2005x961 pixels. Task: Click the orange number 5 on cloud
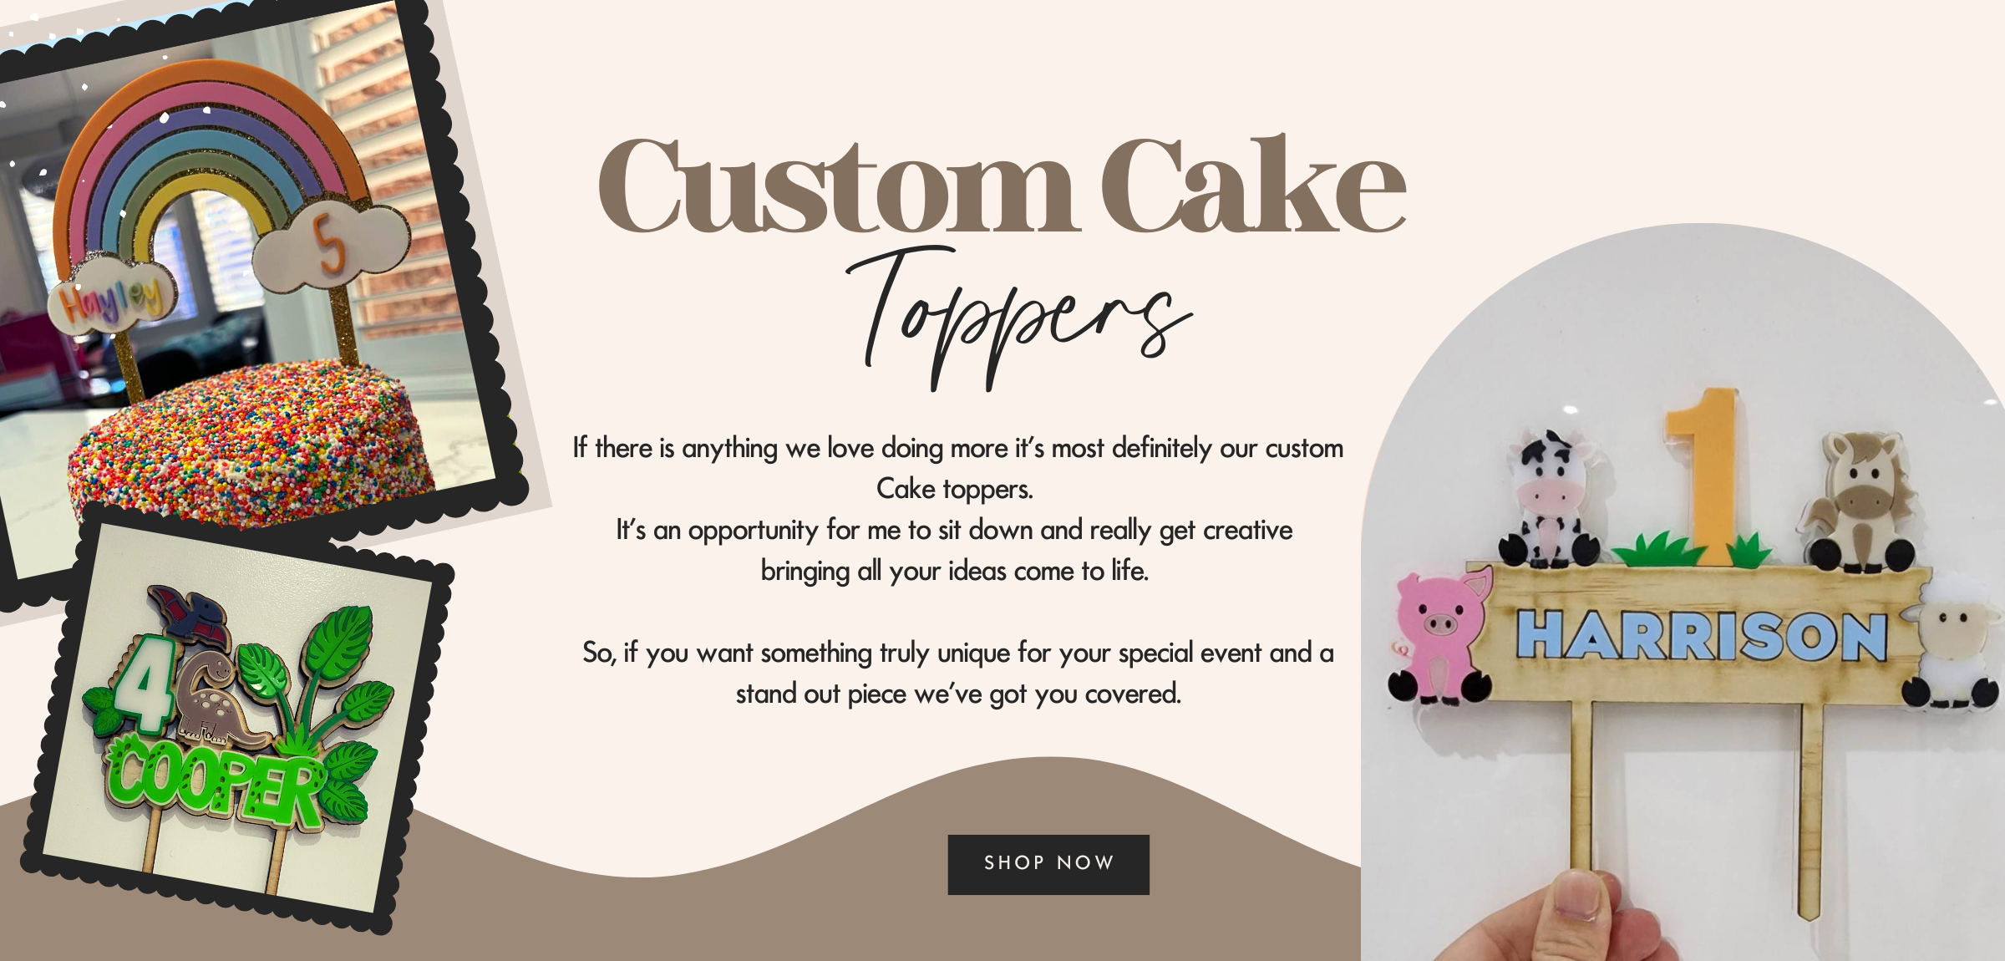[330, 244]
